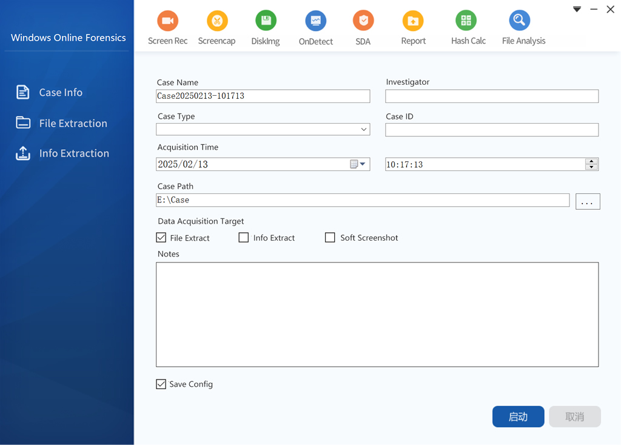Screen dimensions: 621x445
Task: Launch the Hash Calc tool
Action: (x=468, y=28)
